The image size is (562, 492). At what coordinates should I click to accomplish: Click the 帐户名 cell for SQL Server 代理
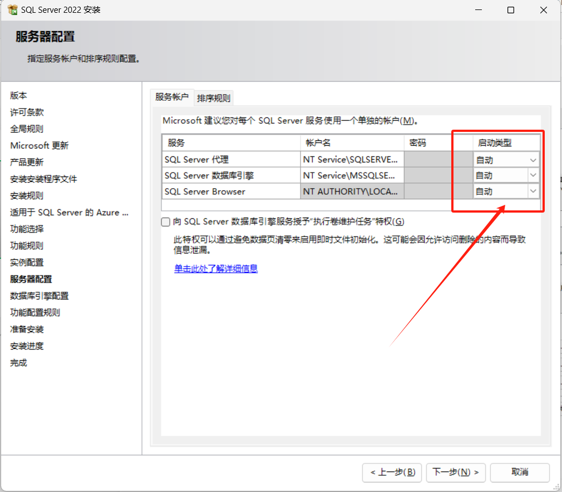(x=351, y=159)
